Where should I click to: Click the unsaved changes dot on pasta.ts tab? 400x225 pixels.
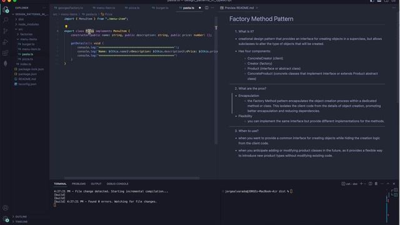point(200,8)
